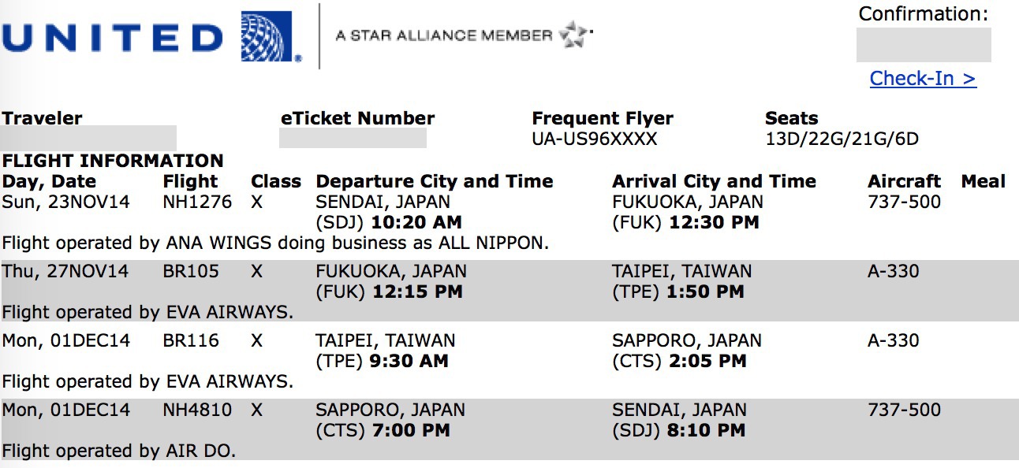The height and width of the screenshot is (468, 1019).
Task: Click flight number NH1276
Action: (x=197, y=202)
